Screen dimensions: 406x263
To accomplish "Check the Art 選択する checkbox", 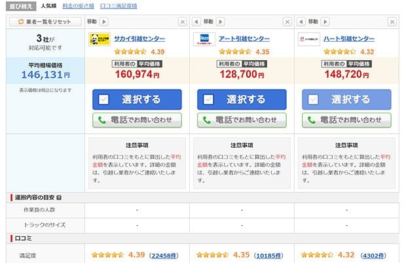I will pyautogui.click(x=208, y=99).
